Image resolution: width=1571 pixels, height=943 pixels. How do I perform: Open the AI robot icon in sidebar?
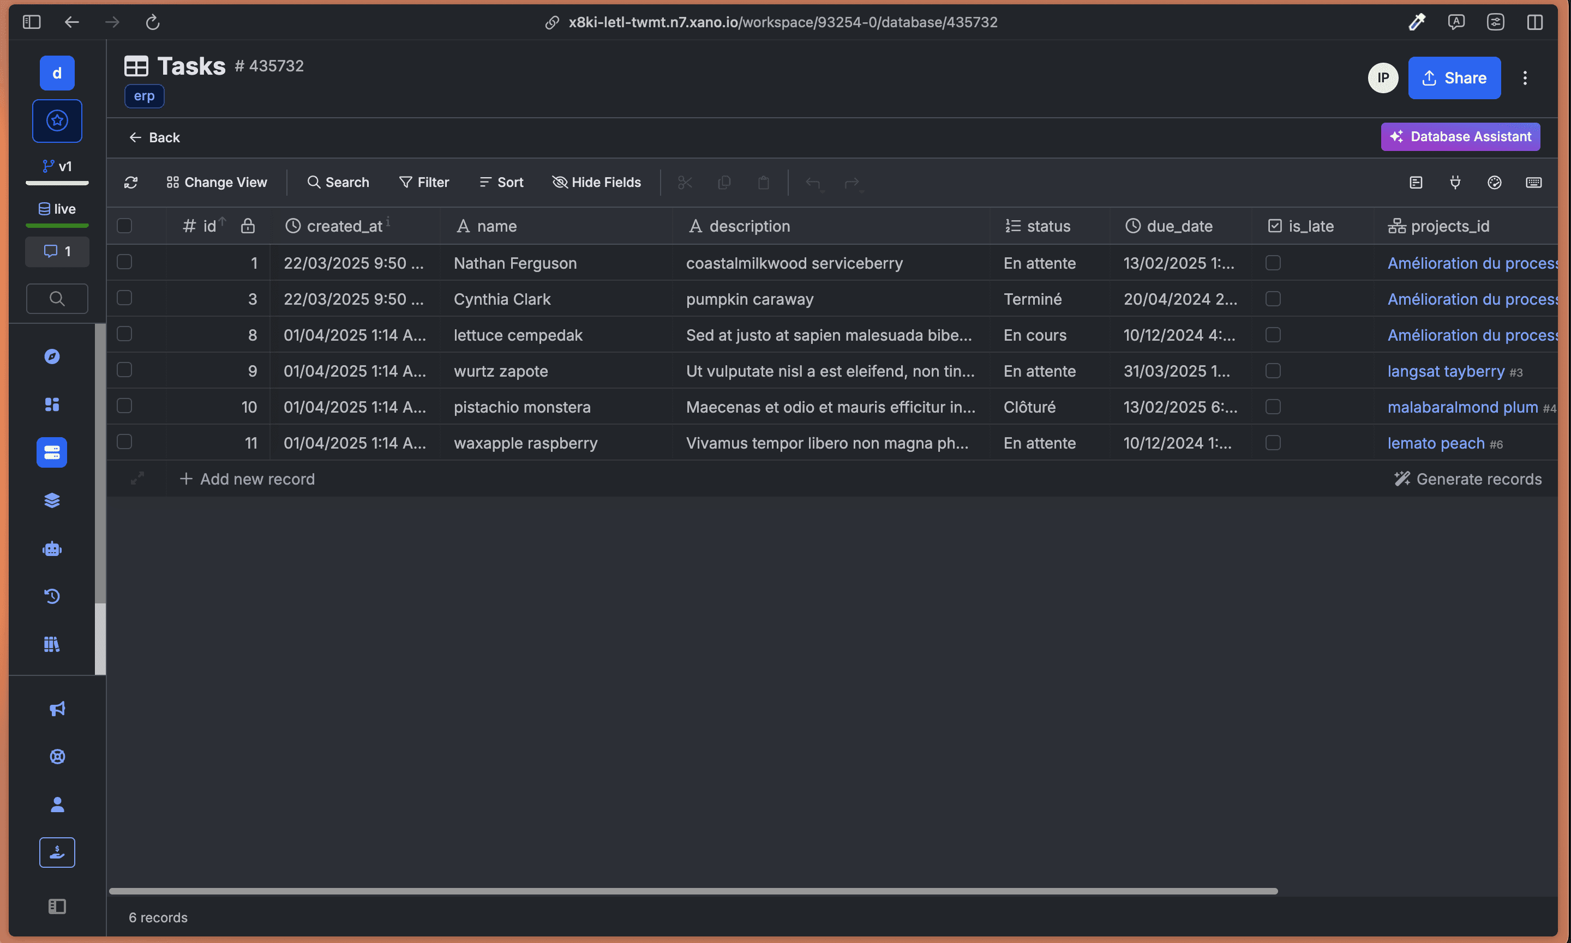click(x=52, y=549)
